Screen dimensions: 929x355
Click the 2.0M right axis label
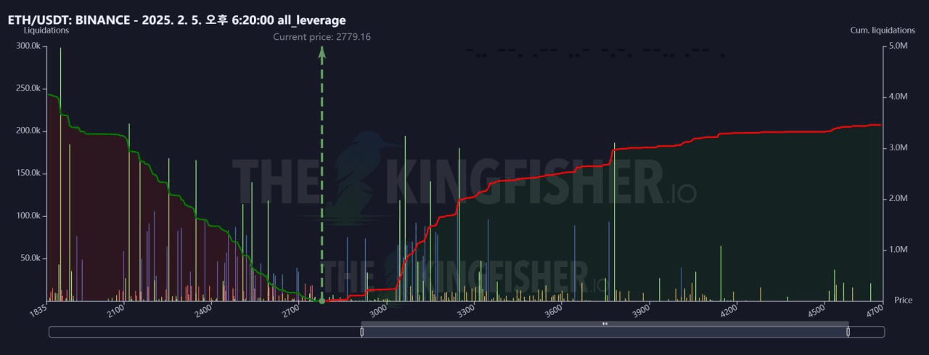(x=899, y=198)
